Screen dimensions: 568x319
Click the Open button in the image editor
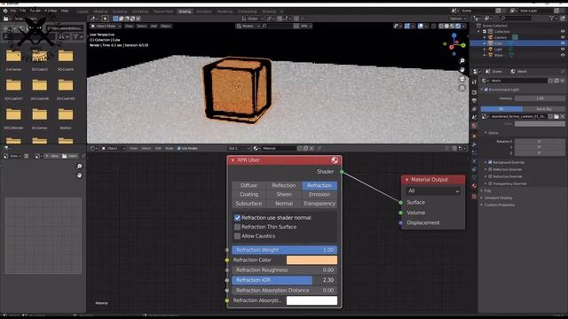(x=69, y=156)
